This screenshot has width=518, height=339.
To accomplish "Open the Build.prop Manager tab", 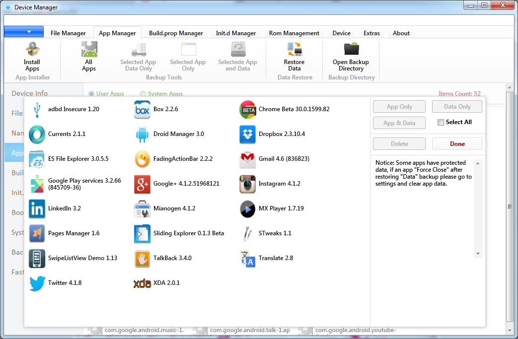I will [x=176, y=33].
